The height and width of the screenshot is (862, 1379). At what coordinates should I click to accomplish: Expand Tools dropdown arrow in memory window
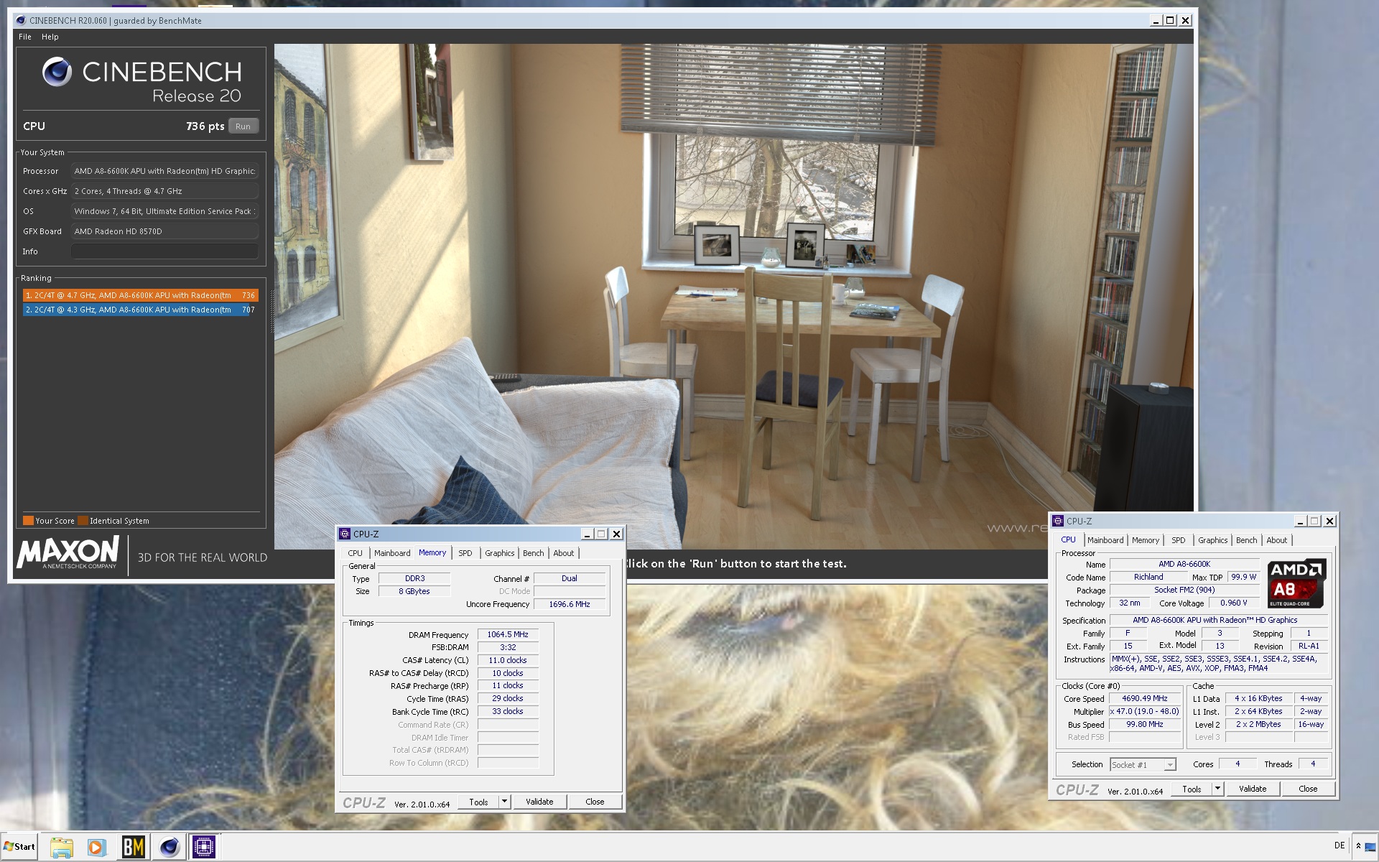point(504,802)
